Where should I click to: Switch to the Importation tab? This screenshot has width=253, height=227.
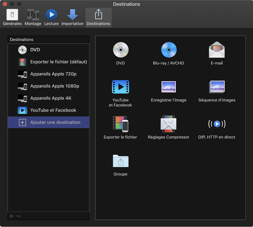pyautogui.click(x=72, y=18)
